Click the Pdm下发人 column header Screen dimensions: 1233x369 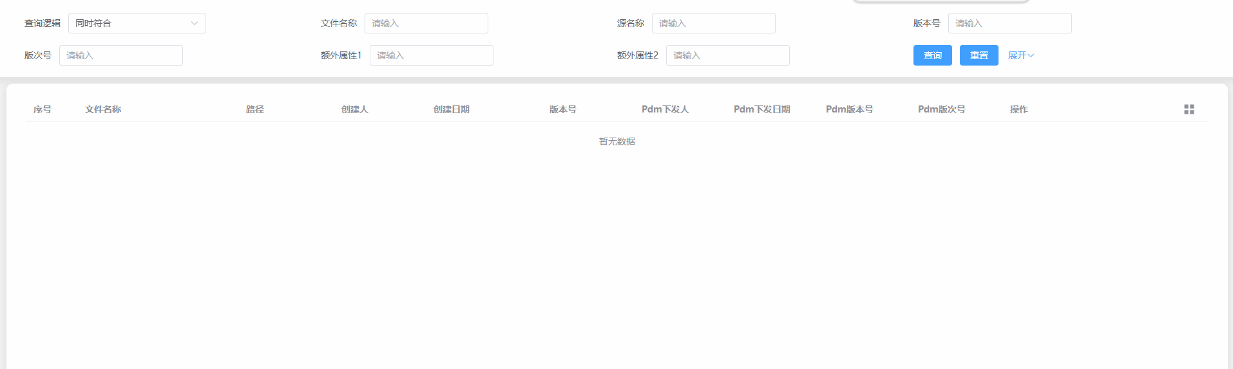(665, 109)
